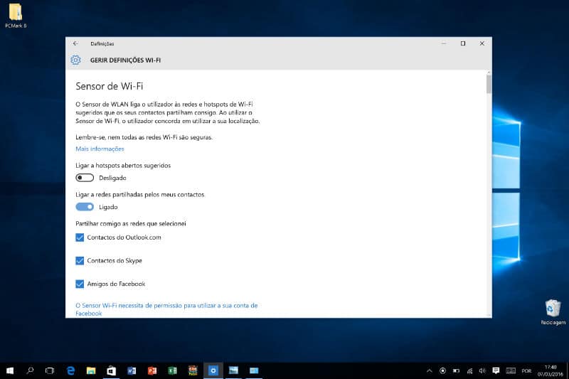This screenshot has height=379, width=569.
Task: Uncheck 'Contactos do Outlook.com' checkbox
Action: pyautogui.click(x=80, y=237)
